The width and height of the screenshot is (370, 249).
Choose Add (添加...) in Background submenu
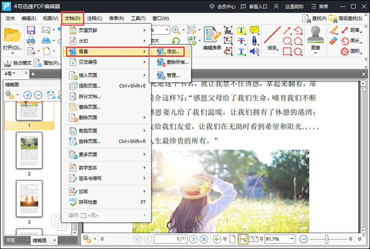click(x=169, y=51)
